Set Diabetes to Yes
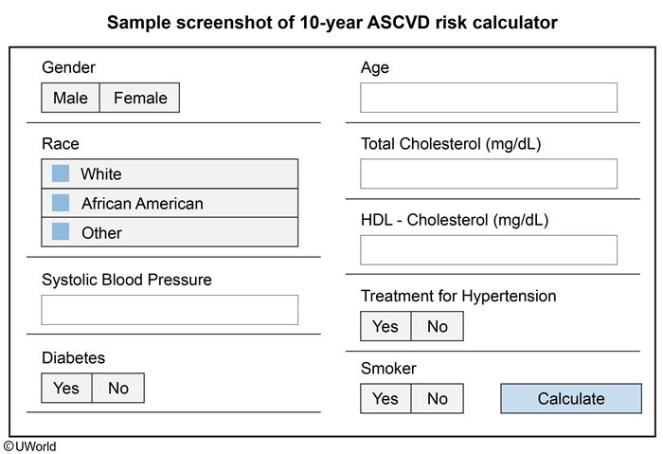Viewport: 663px width, 454px height. click(x=66, y=388)
